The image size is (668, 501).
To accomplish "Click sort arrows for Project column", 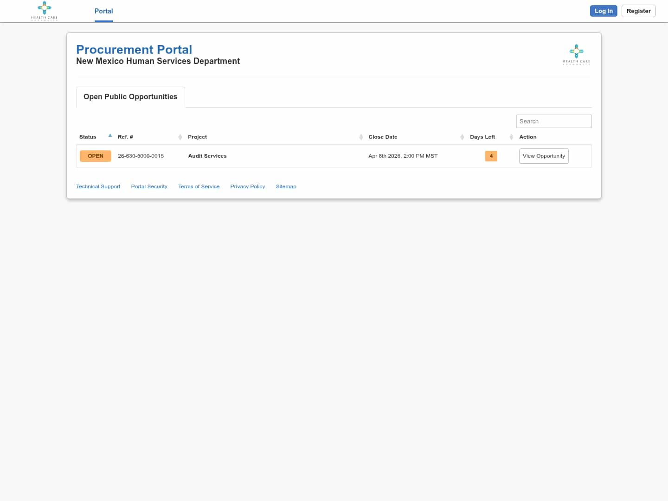I will (x=361, y=137).
